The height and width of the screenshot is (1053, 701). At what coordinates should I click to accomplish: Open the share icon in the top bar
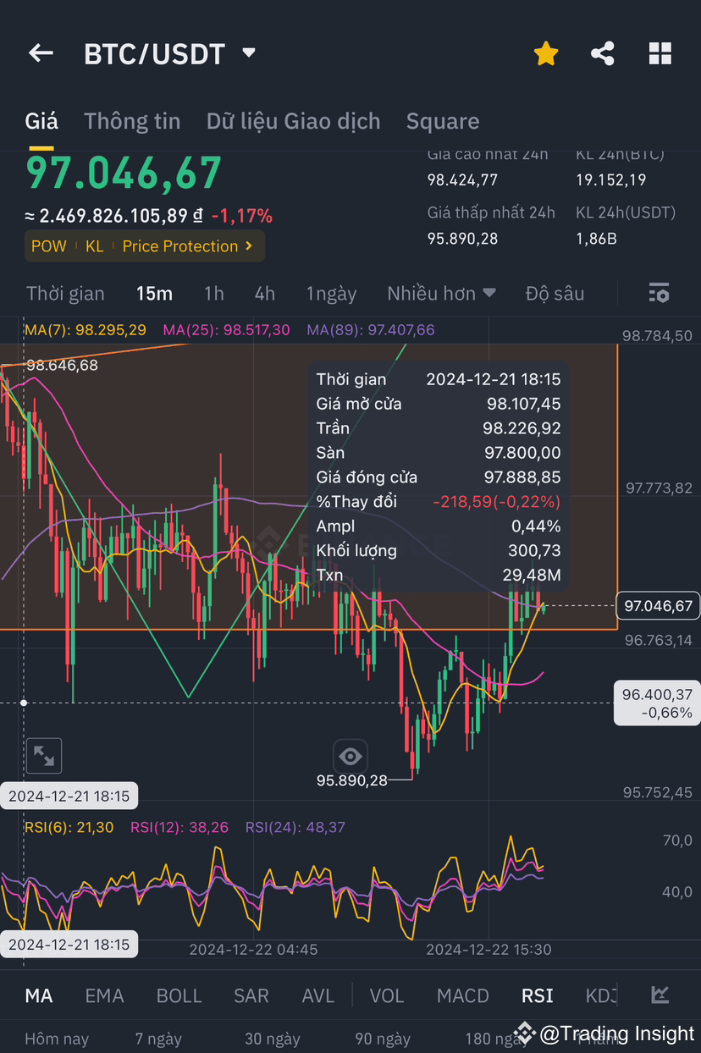click(602, 52)
